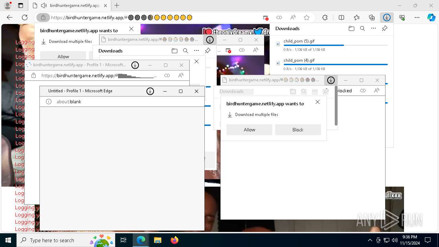Open More options in the right Downloads panel

click(x=373, y=28)
